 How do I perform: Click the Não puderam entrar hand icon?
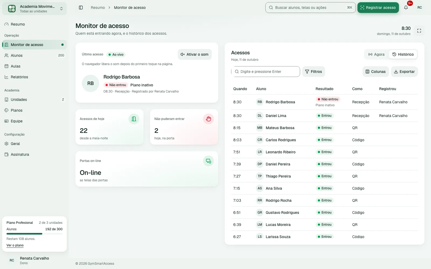click(x=208, y=119)
